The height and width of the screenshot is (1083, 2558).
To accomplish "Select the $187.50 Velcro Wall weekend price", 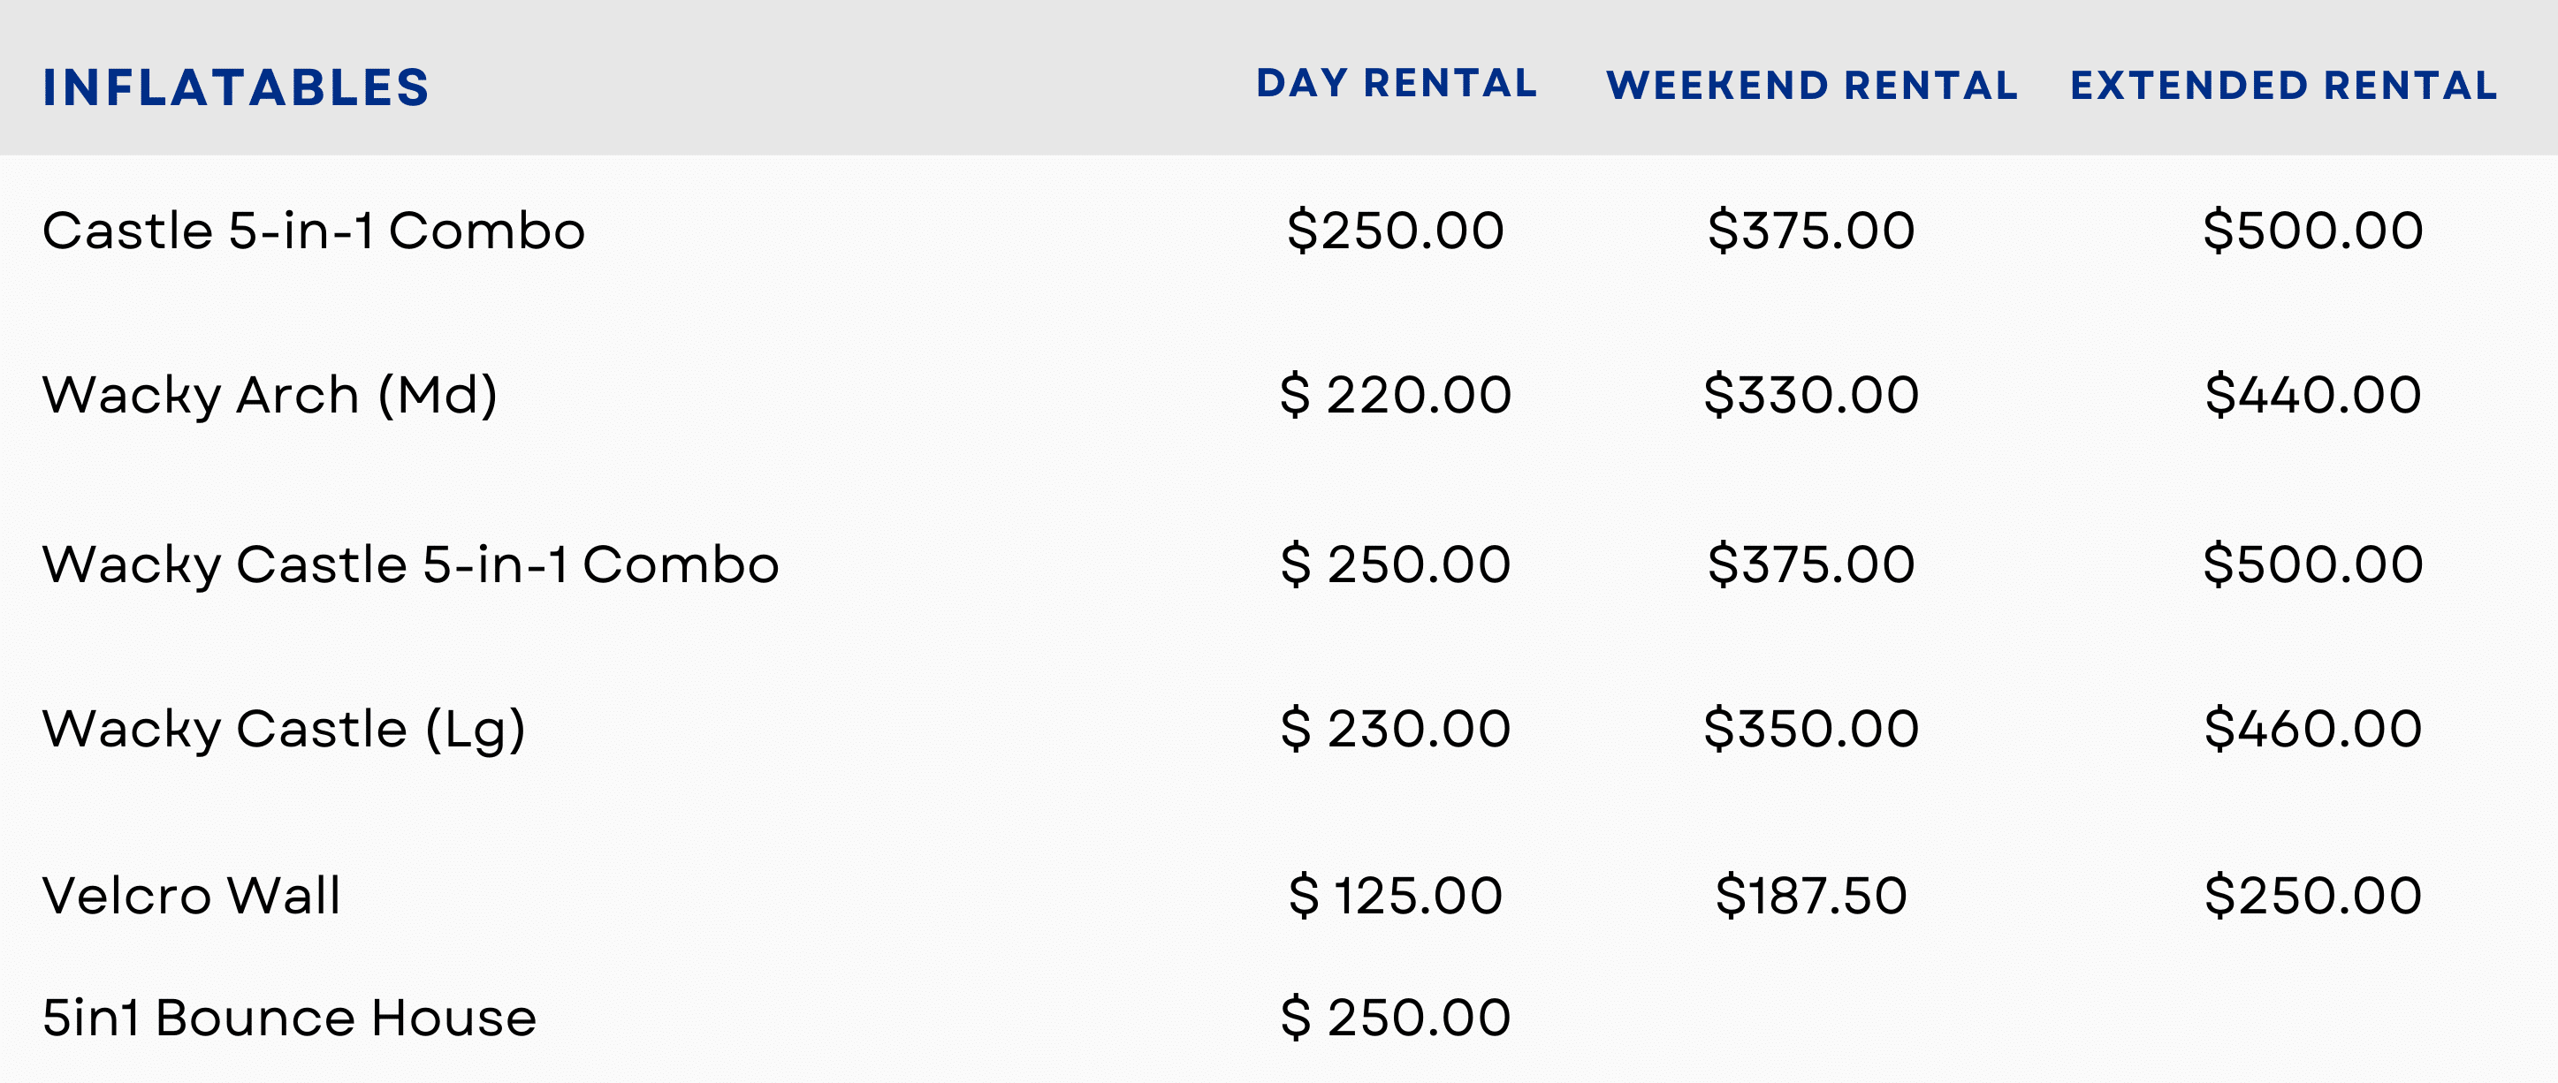I will (x=1811, y=896).
